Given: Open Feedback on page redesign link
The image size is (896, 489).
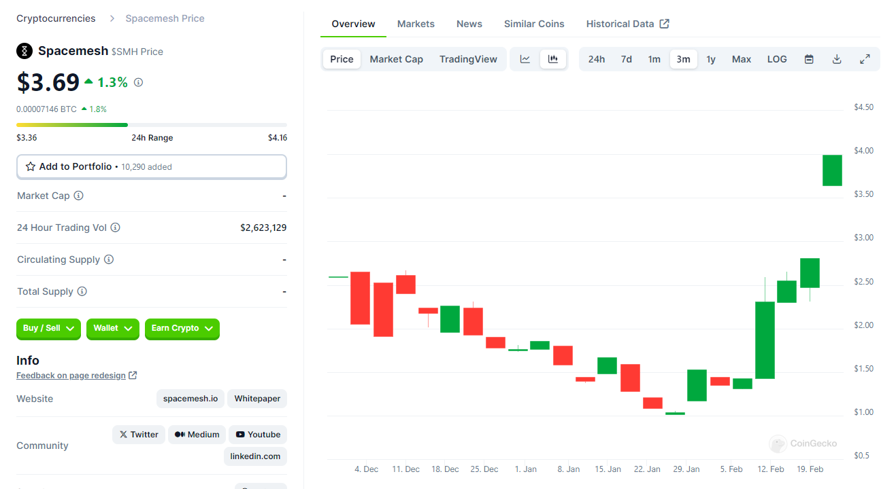Looking at the screenshot, I should point(71,376).
